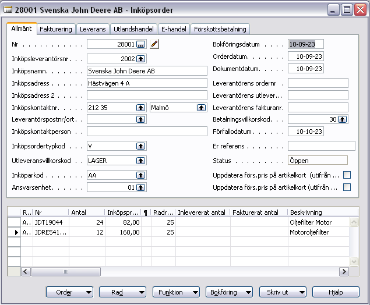Viewport: 370px width, 305px height.
Task: Click the Inköpsnamn field Svenska John Deere AB
Action: (x=147, y=71)
